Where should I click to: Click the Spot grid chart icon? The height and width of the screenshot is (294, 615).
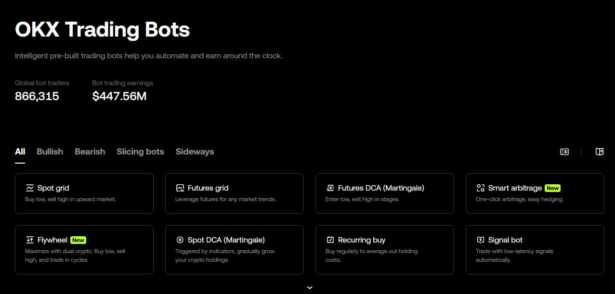(30, 188)
